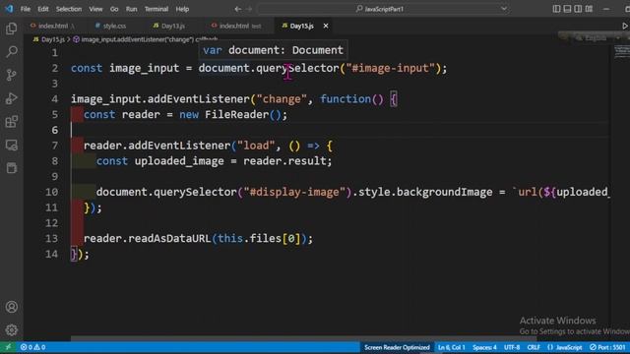Switch to the index.html test tab
630x354 pixels.
point(240,26)
